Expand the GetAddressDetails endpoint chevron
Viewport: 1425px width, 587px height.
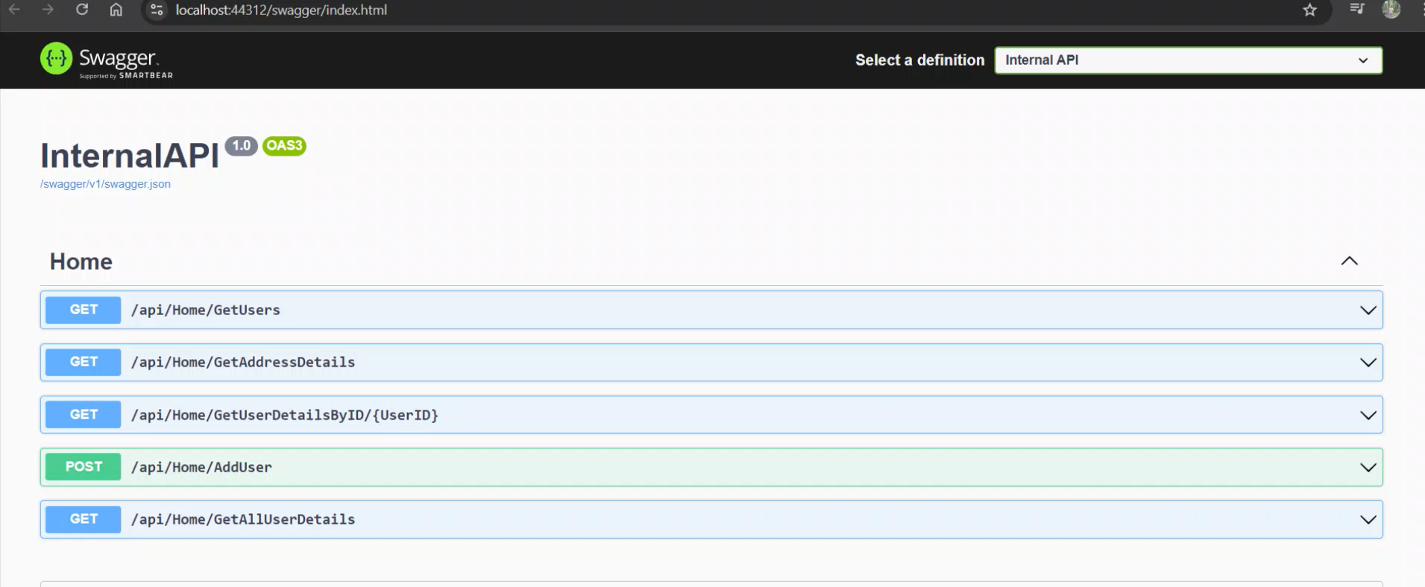pyautogui.click(x=1368, y=363)
